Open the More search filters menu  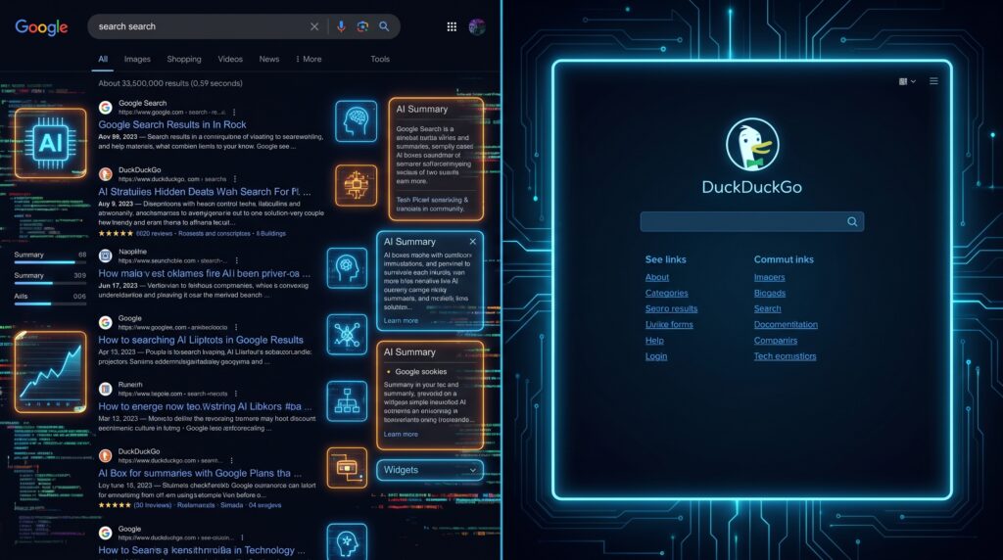[x=309, y=59]
